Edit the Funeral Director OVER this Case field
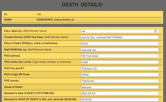 120,37
